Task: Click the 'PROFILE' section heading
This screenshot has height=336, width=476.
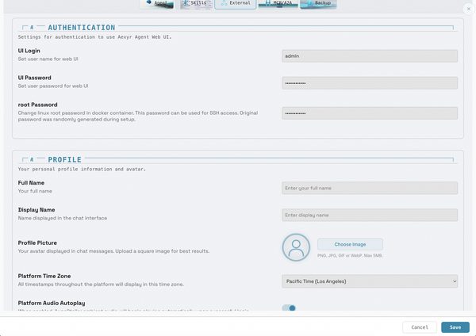Action: (65, 159)
